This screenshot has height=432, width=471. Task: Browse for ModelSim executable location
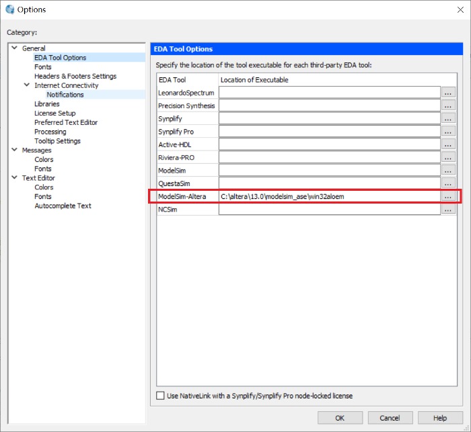tap(448, 170)
